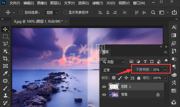This screenshot has width=180, height=107.
Task: Toggle lock position
Action: [x=126, y=78]
